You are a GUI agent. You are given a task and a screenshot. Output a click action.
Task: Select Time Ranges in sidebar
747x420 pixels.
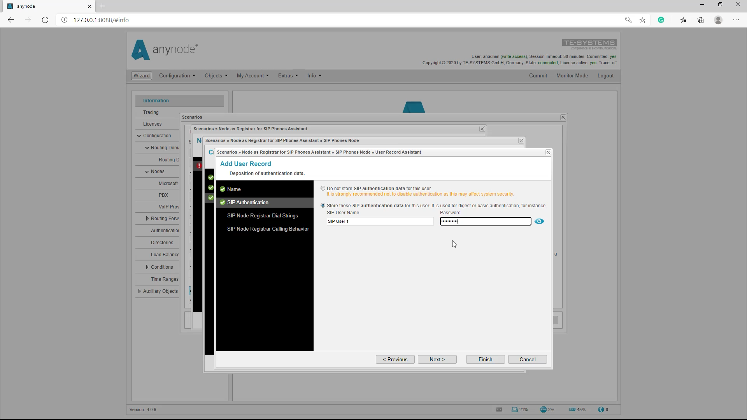point(165,279)
